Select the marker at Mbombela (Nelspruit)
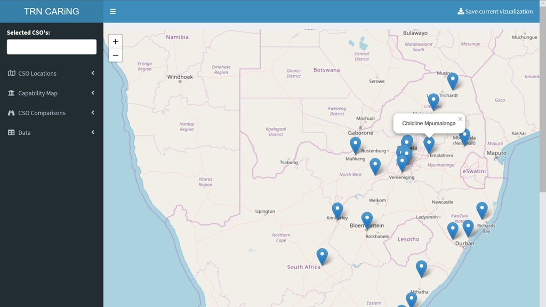The height and width of the screenshot is (307, 546). tap(464, 137)
